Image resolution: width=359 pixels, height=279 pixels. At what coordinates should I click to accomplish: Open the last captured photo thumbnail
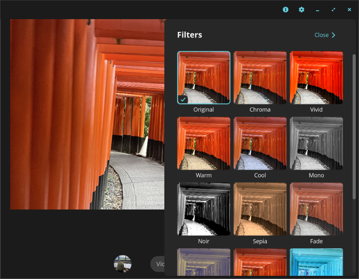tap(123, 264)
